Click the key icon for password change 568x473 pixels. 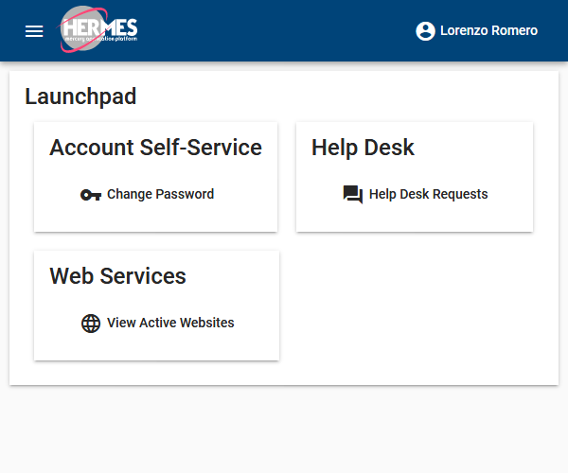click(x=91, y=195)
